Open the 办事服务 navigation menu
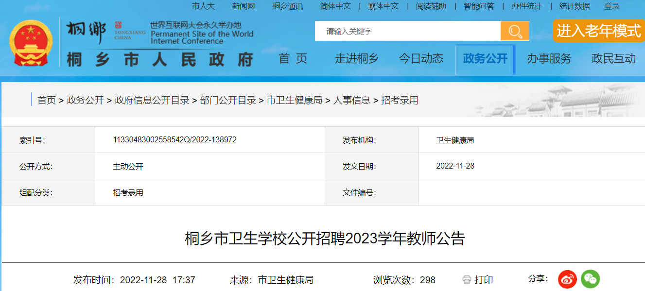Image resolution: width=645 pixels, height=291 pixels. click(549, 59)
